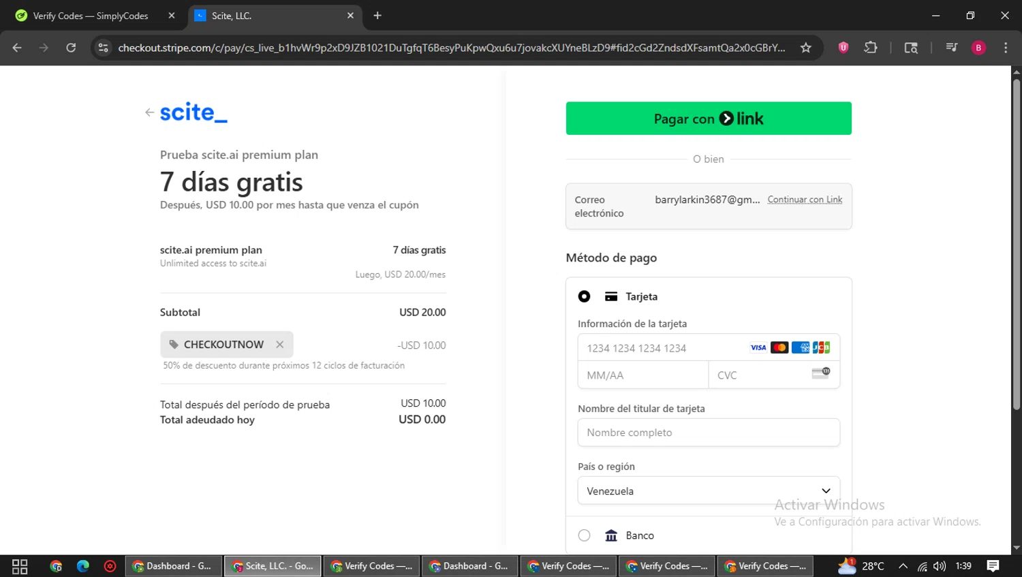View site information icon in address bar
This screenshot has height=577, width=1022.
(x=104, y=48)
